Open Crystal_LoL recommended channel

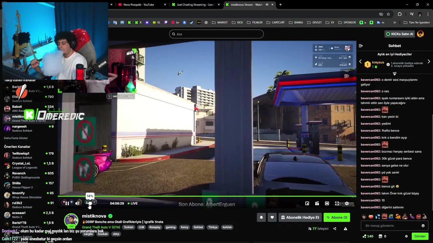pos(29,165)
